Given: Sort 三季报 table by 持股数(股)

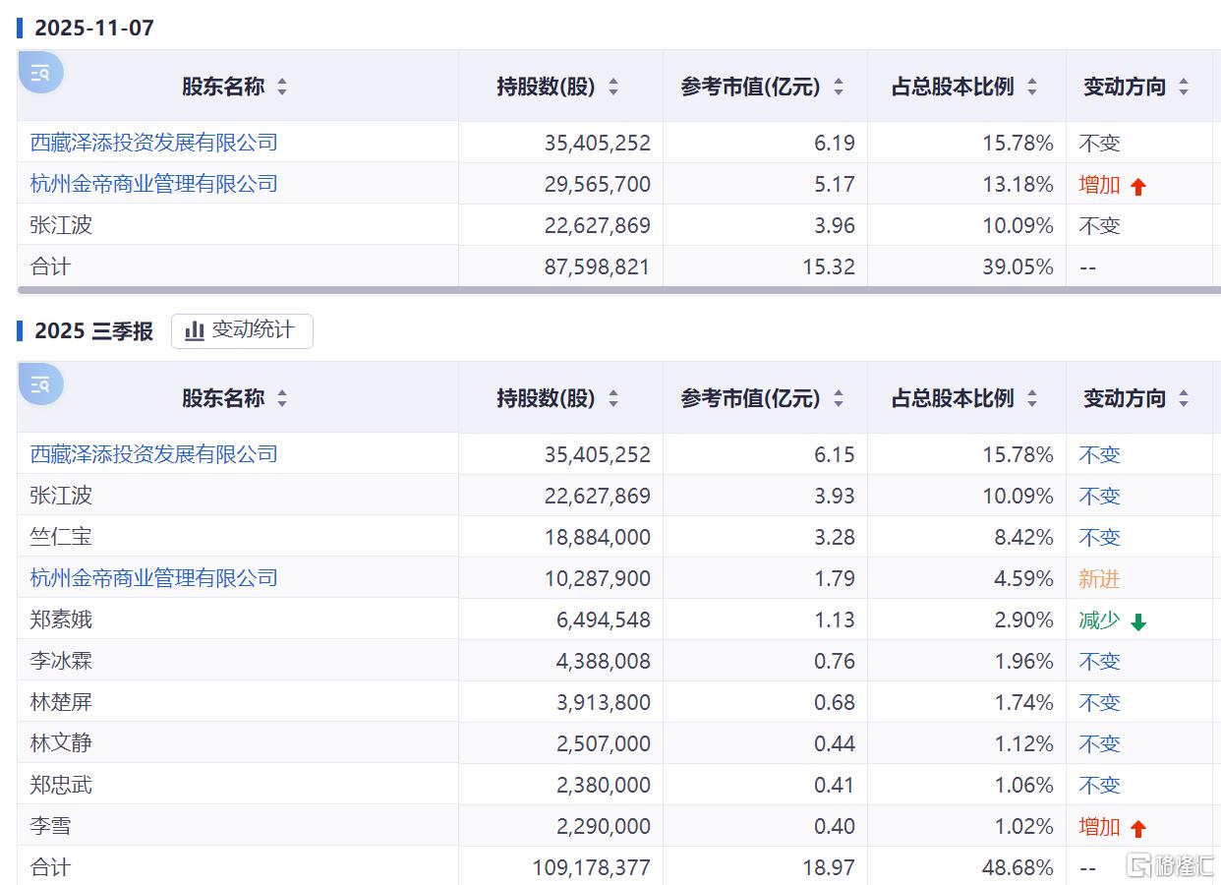Looking at the screenshot, I should (x=613, y=398).
